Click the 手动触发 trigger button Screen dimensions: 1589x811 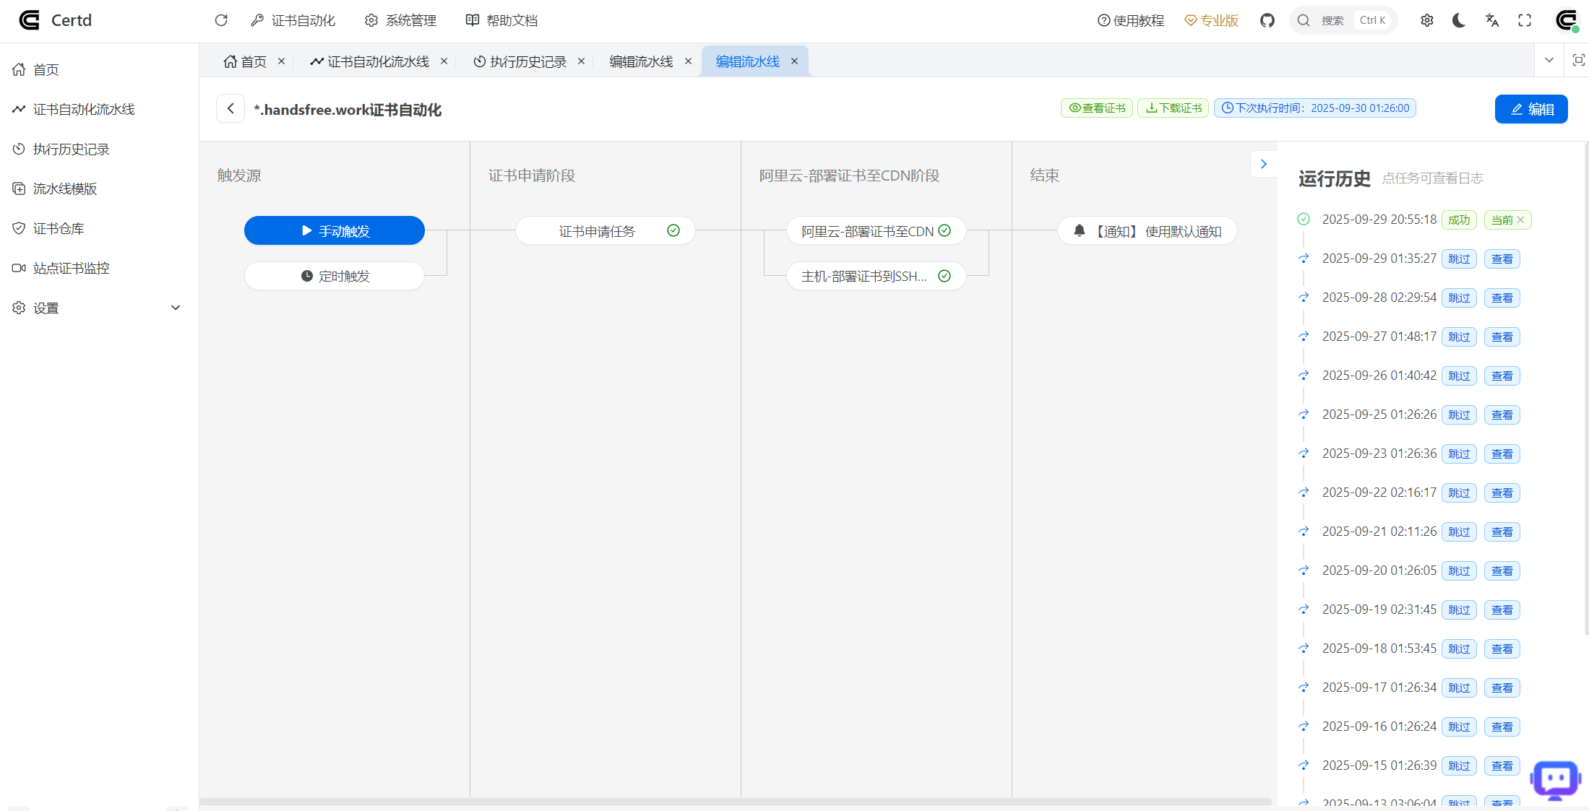click(335, 230)
